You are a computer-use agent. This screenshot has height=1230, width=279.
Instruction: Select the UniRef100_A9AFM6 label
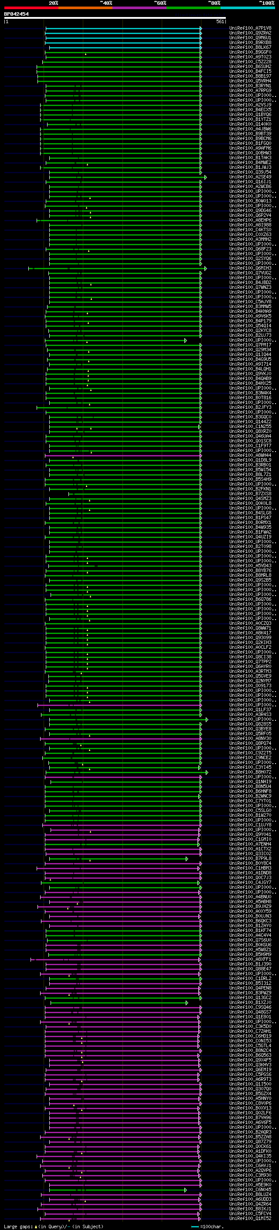coord(250,148)
